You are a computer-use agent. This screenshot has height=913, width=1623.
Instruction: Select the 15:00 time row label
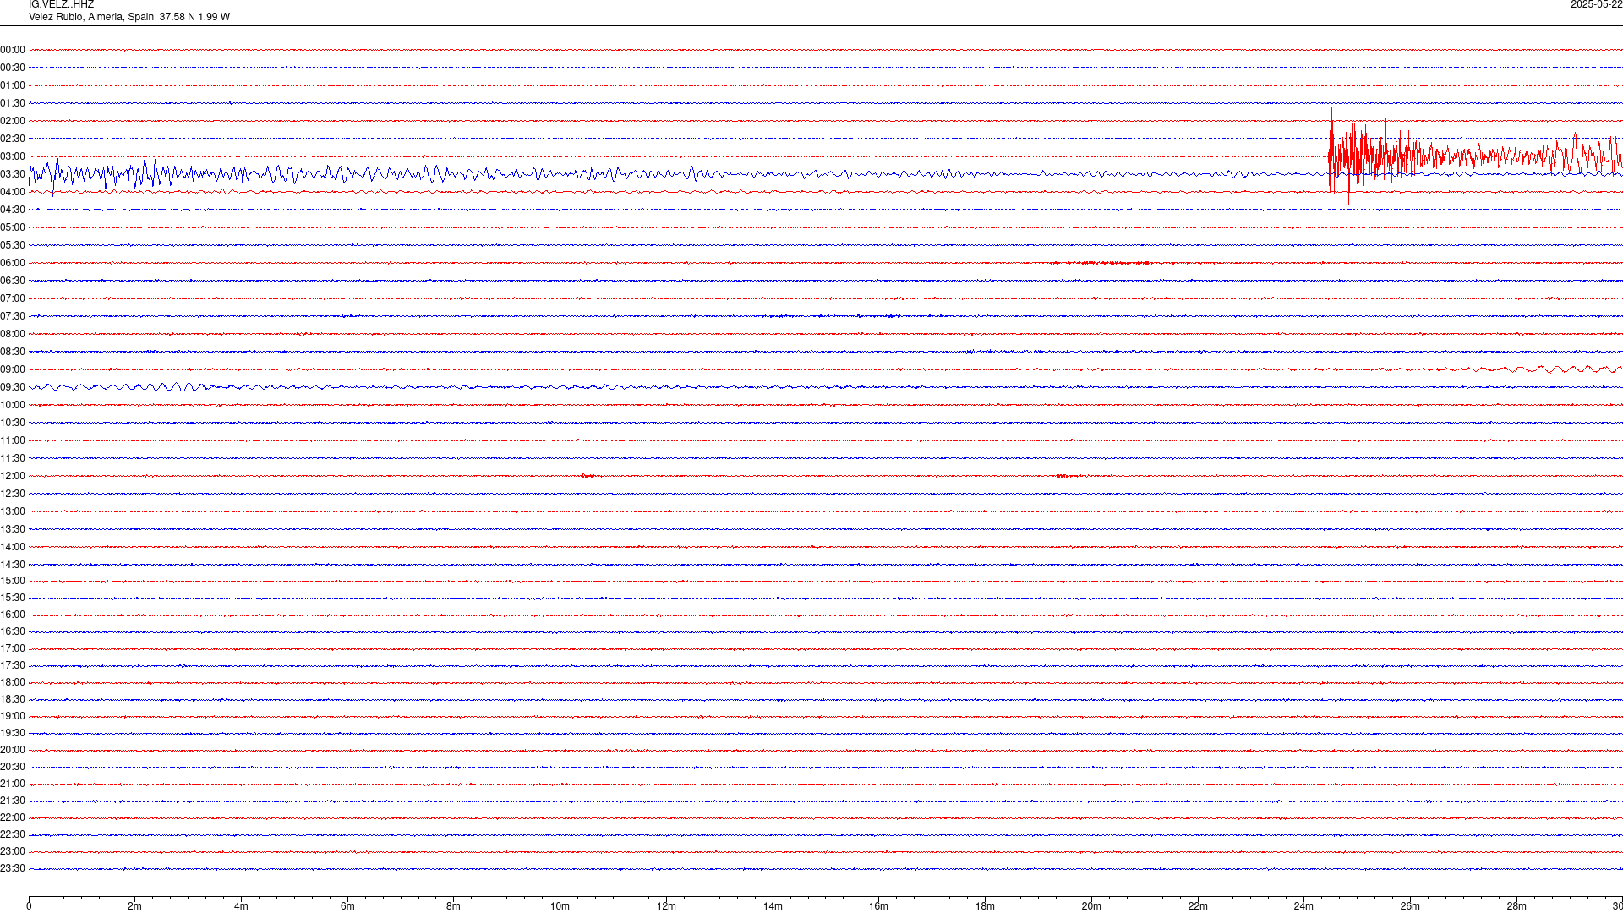(x=13, y=581)
